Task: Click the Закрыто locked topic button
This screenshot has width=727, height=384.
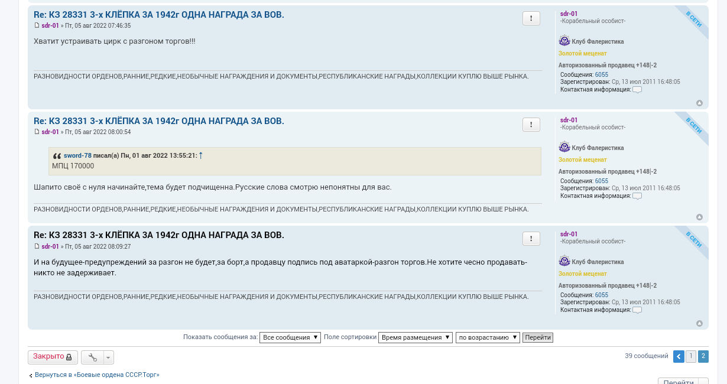Action: [x=52, y=357]
